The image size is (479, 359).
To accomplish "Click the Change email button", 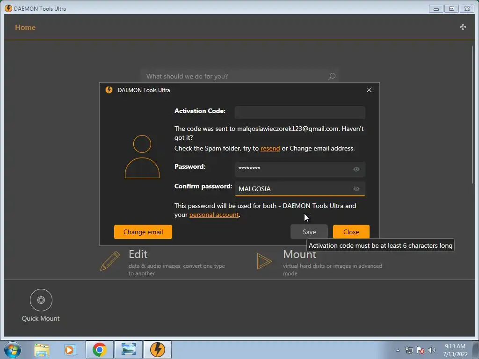I will tap(143, 232).
